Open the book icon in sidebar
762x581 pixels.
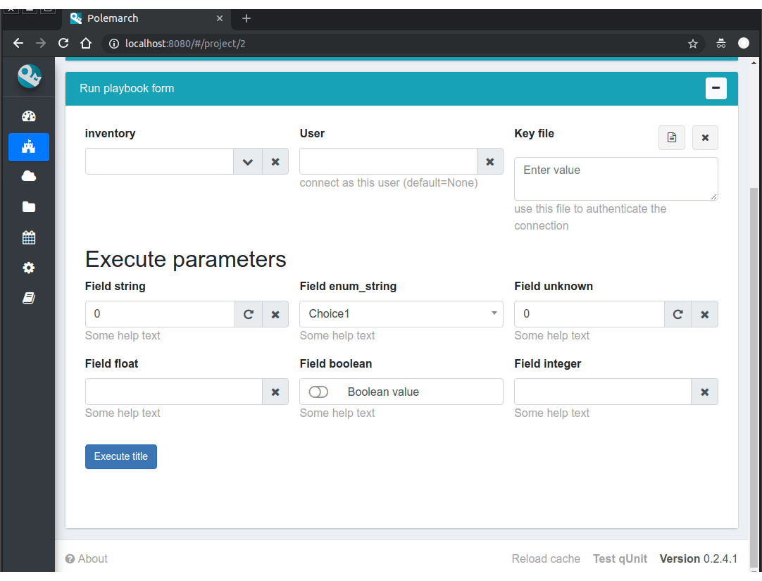(29, 299)
